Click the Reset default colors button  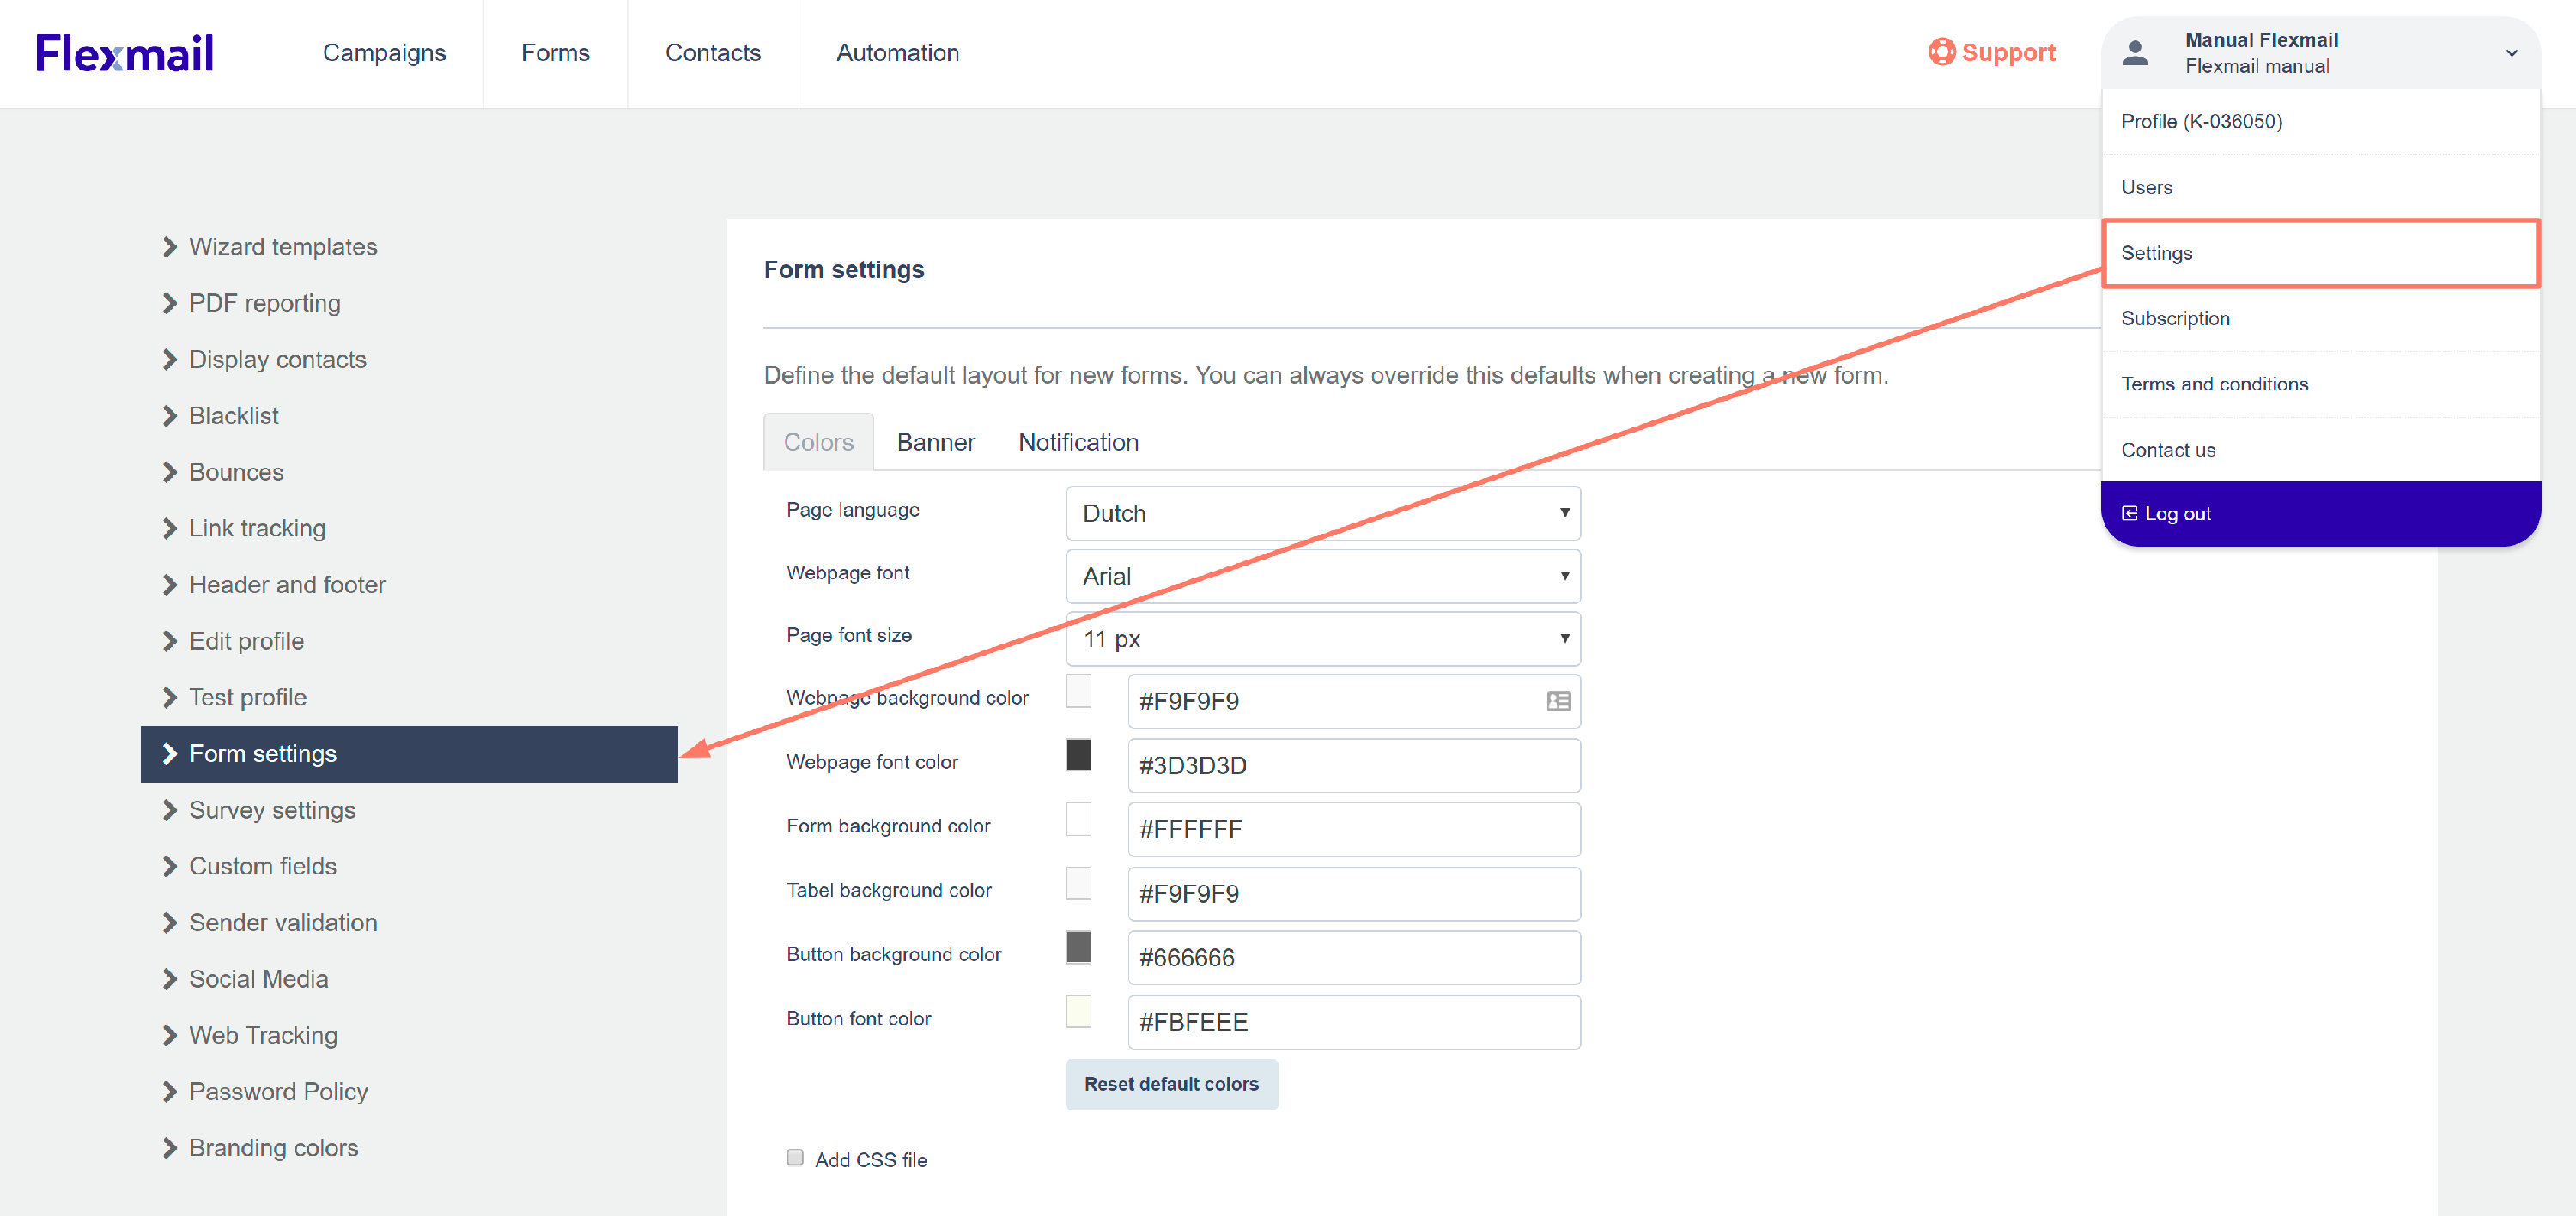point(1171,1084)
